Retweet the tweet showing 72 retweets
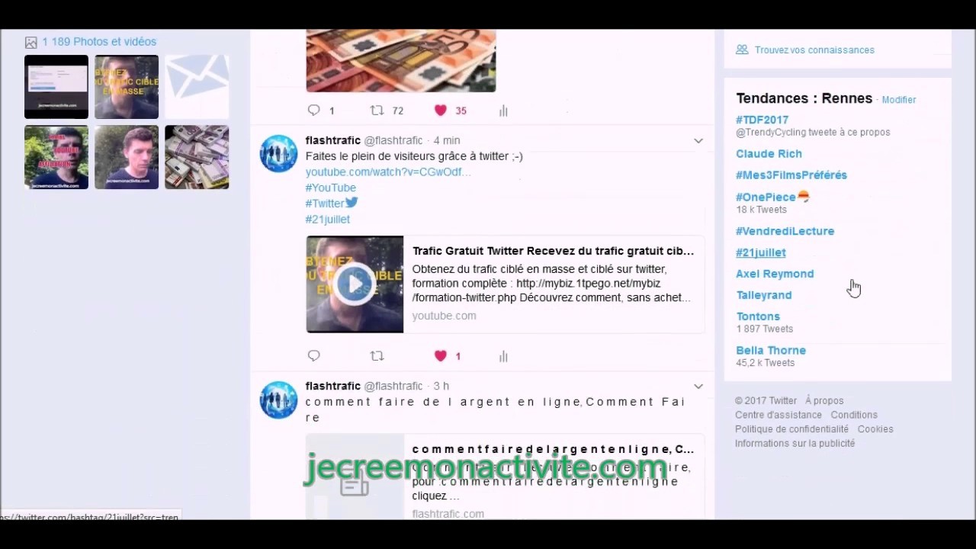This screenshot has width=976, height=549. 377,111
